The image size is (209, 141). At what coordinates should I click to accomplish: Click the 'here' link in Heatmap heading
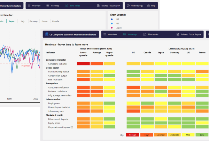pos(68,45)
